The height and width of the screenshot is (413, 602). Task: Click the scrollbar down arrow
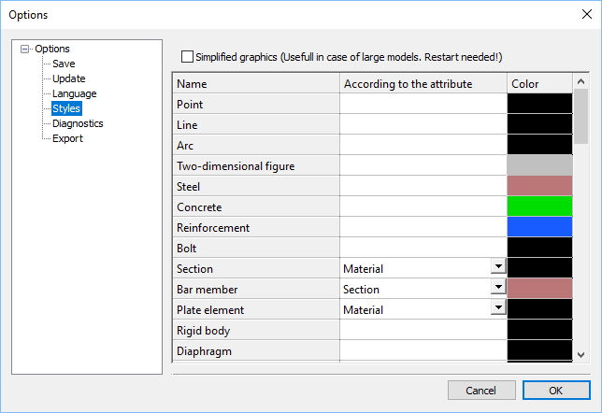[580, 355]
